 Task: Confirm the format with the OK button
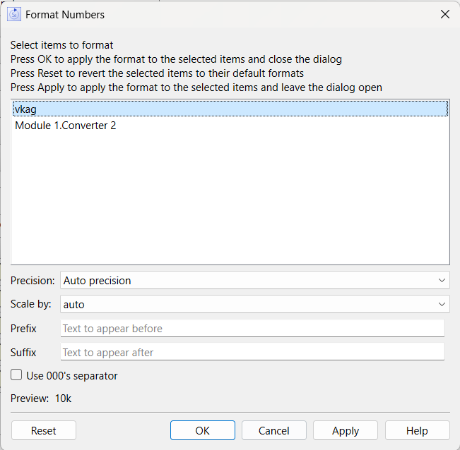click(202, 430)
